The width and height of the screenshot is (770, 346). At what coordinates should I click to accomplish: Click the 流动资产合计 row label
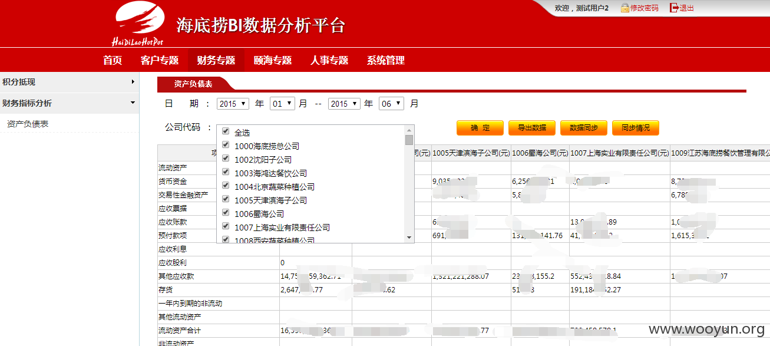pyautogui.click(x=180, y=330)
